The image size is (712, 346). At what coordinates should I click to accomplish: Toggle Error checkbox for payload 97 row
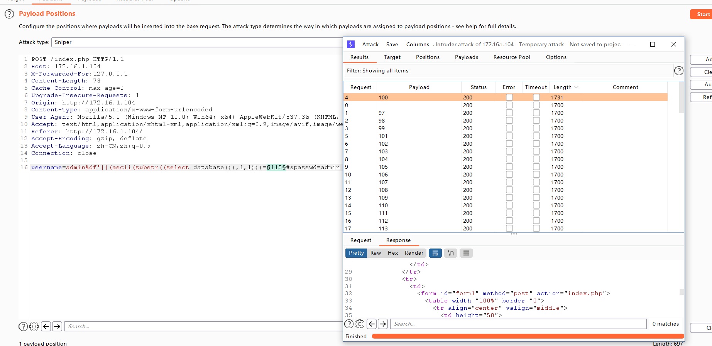[509, 113]
